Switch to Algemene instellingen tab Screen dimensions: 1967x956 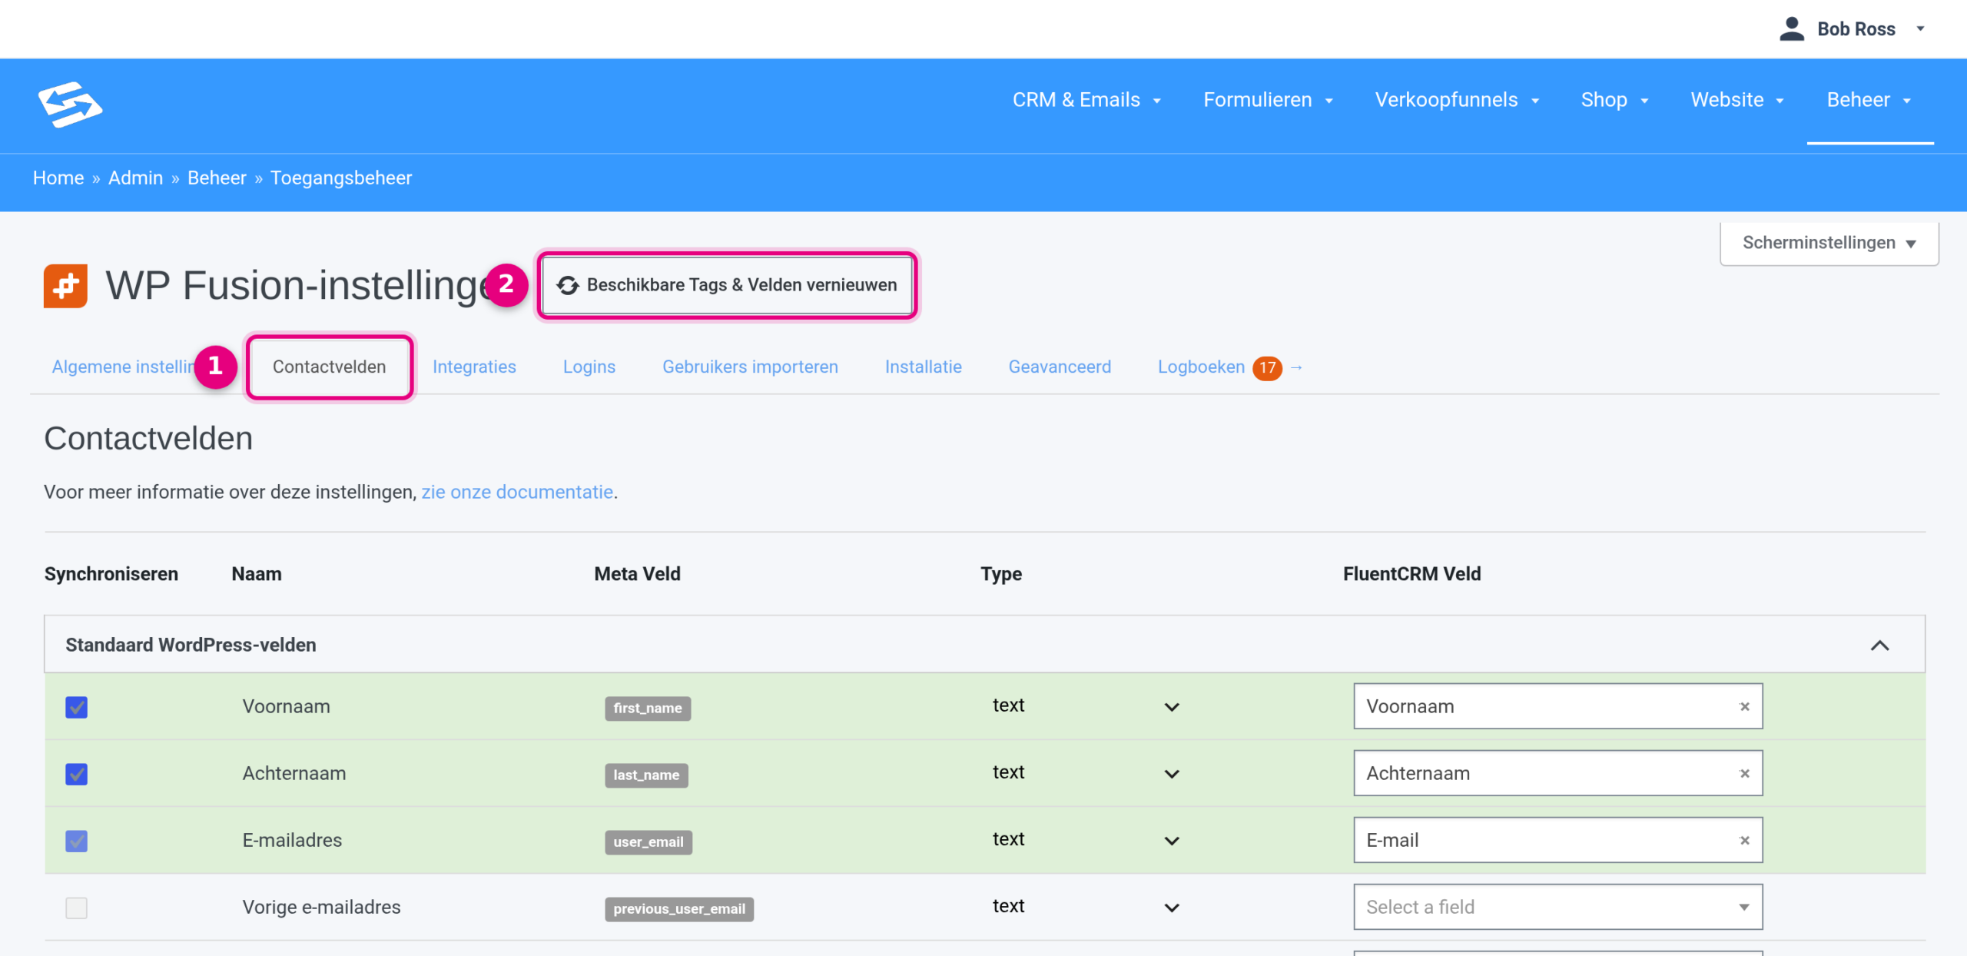(121, 367)
